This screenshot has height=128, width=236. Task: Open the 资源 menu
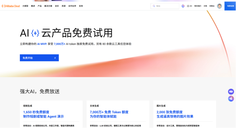pos(64,6)
